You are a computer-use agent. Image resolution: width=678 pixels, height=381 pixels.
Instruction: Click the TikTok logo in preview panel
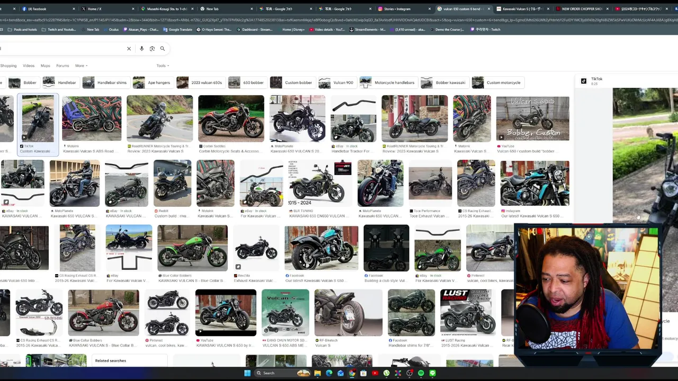click(x=584, y=81)
